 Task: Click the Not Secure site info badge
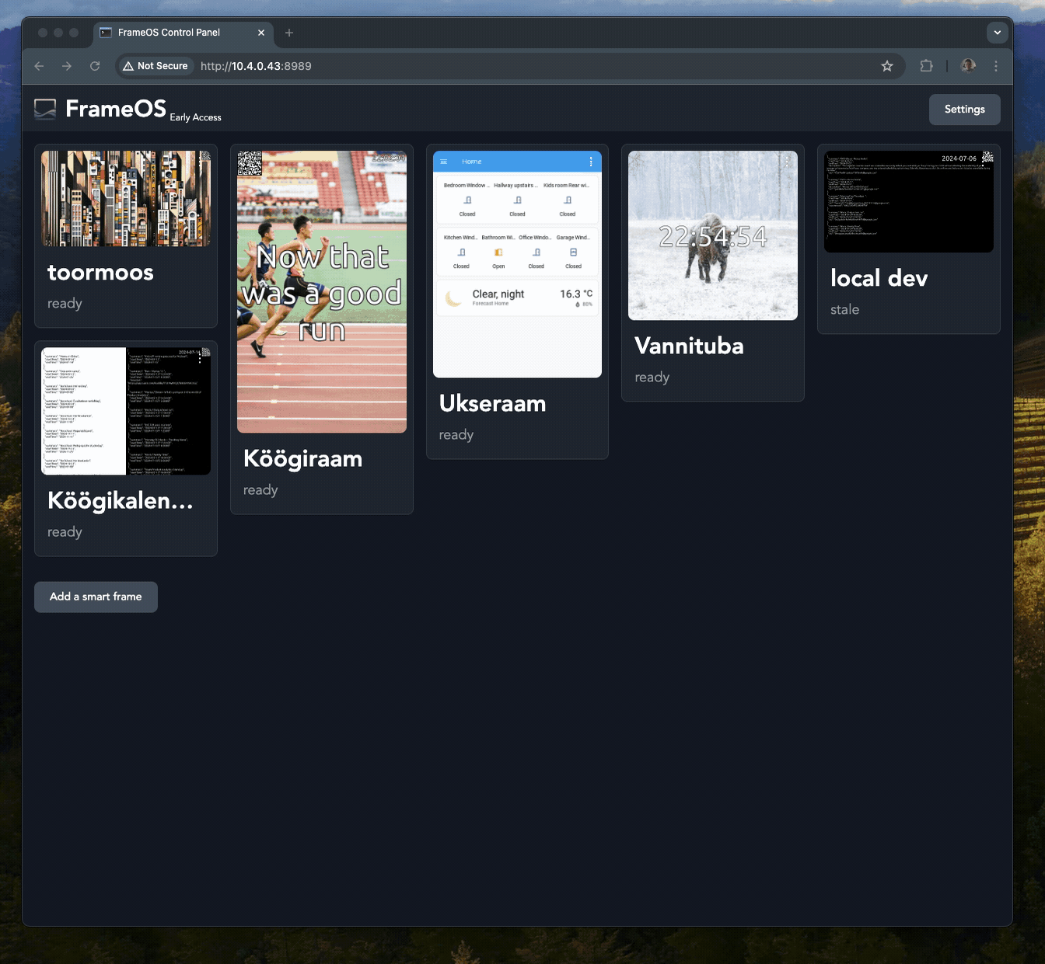pos(156,66)
